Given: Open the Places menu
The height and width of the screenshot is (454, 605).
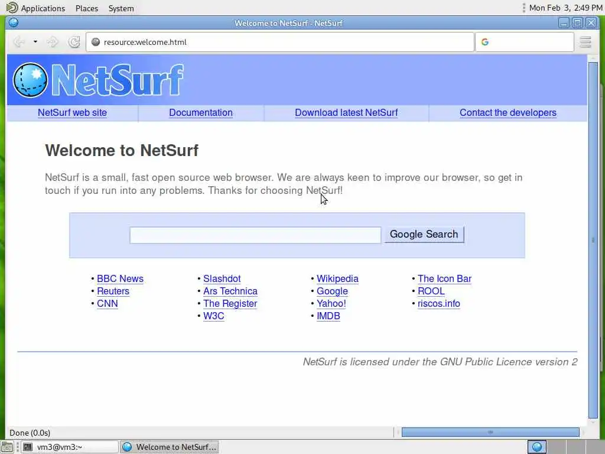Looking at the screenshot, I should [87, 8].
